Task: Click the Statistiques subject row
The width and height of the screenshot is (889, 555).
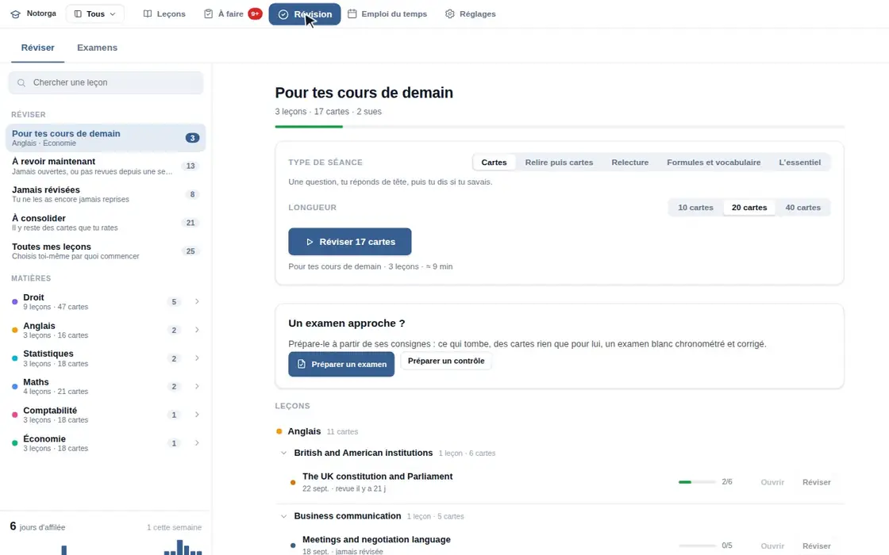Action: 106,358
